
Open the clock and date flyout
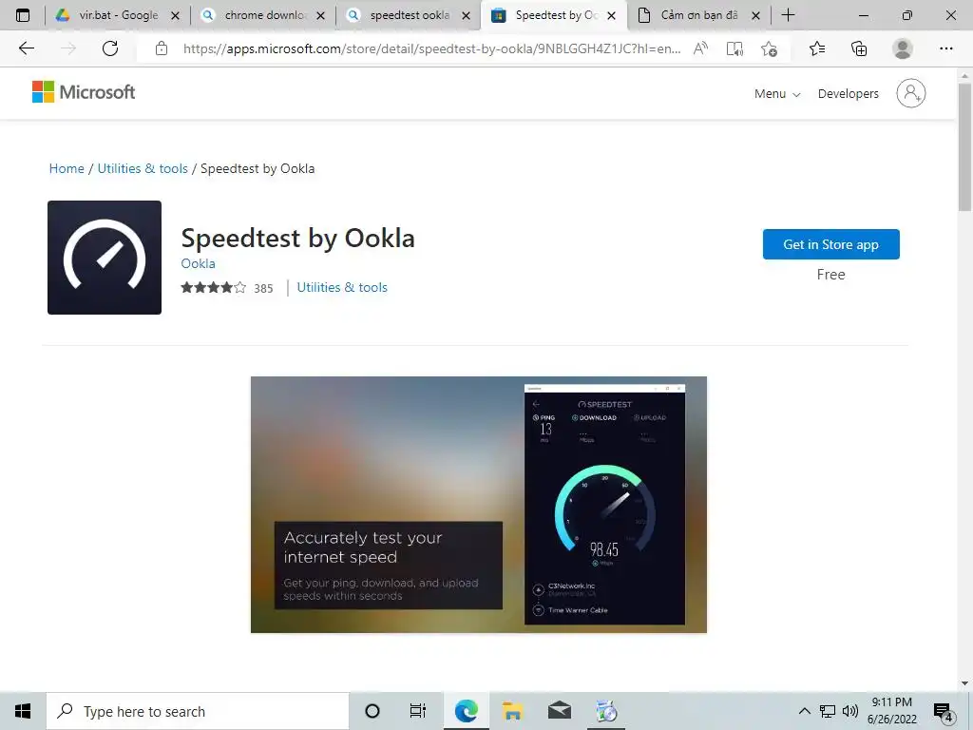click(891, 711)
